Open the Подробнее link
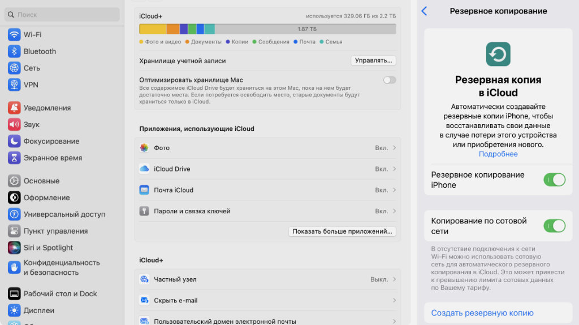The width and height of the screenshot is (579, 325). (x=498, y=154)
